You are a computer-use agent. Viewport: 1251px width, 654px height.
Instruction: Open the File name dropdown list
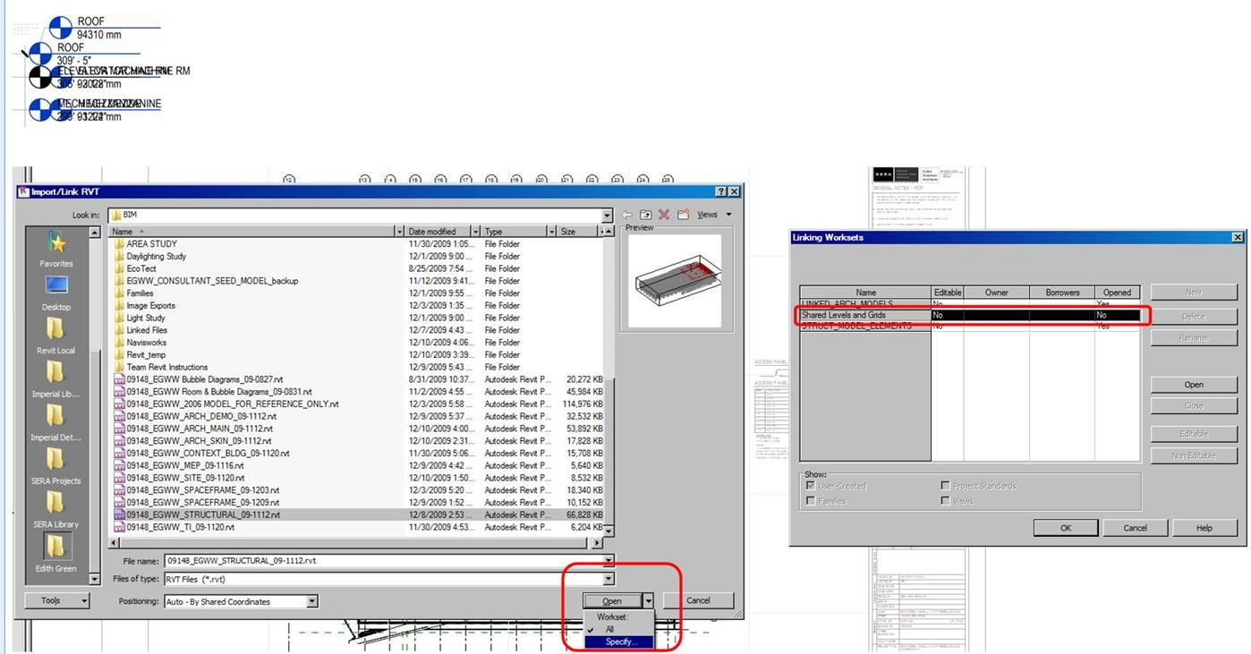pos(608,561)
